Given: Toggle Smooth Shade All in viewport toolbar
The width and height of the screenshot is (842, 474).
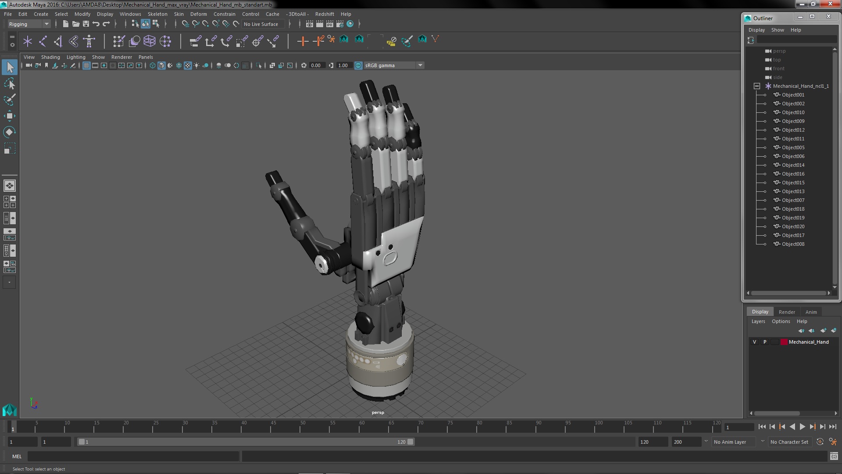Looking at the screenshot, I should (161, 65).
